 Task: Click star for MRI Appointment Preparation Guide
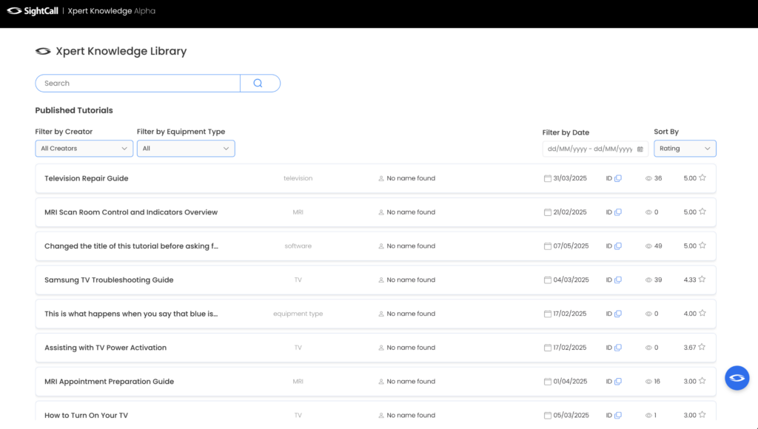(x=702, y=381)
